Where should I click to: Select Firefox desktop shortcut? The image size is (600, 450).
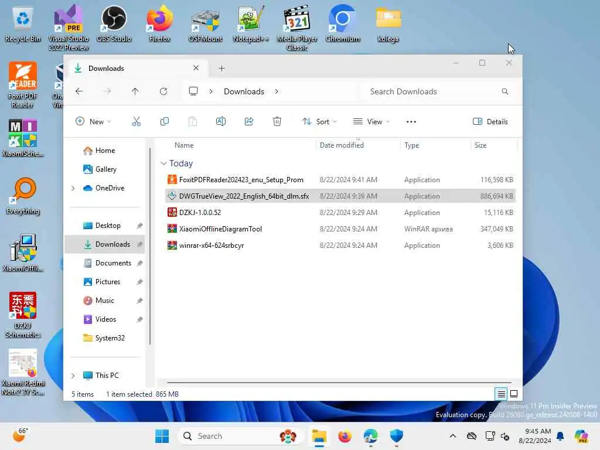159,25
